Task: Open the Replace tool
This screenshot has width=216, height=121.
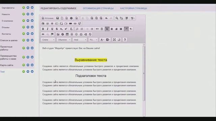Action: click(121, 18)
